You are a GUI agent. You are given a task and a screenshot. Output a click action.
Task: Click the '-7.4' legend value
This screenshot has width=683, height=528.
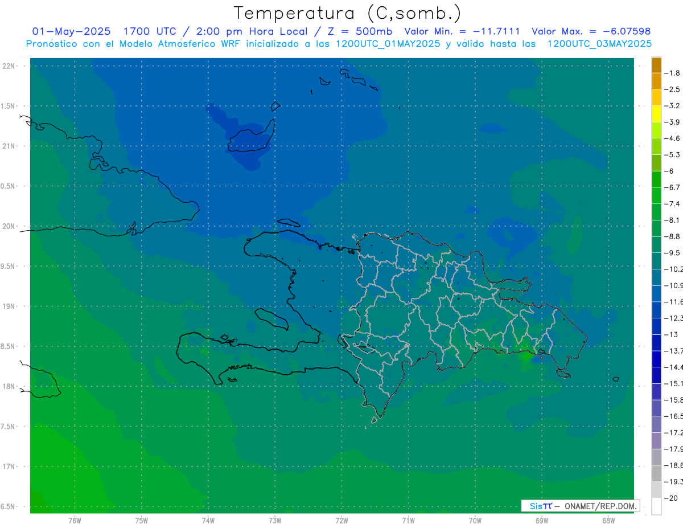(x=672, y=204)
